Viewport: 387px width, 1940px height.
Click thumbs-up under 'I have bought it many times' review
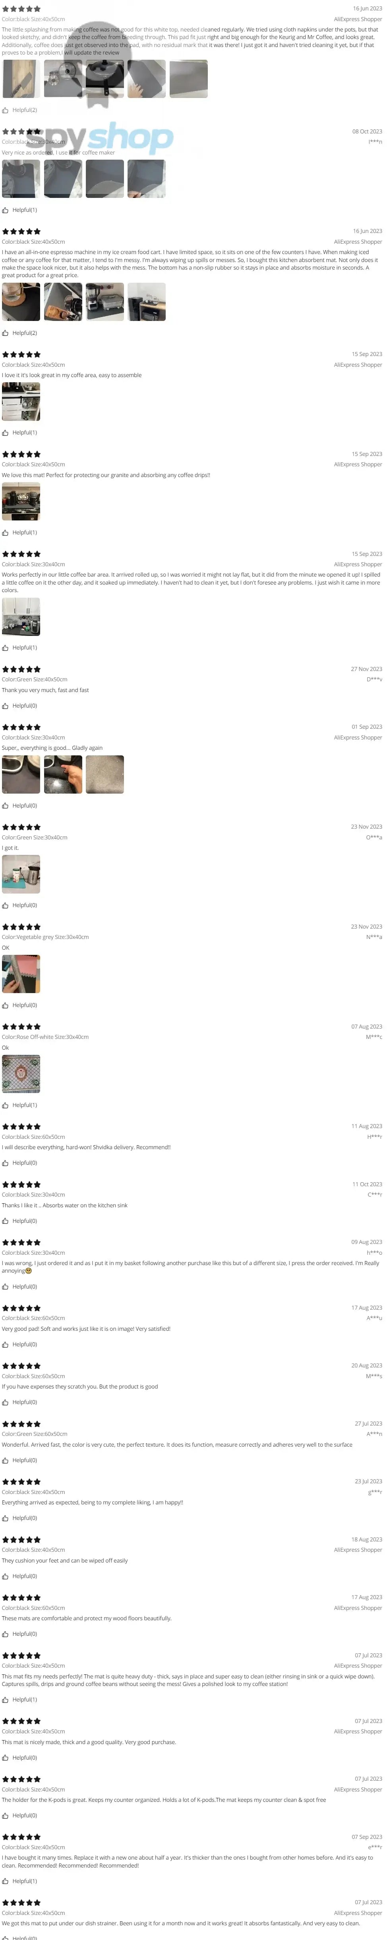coord(5,1881)
